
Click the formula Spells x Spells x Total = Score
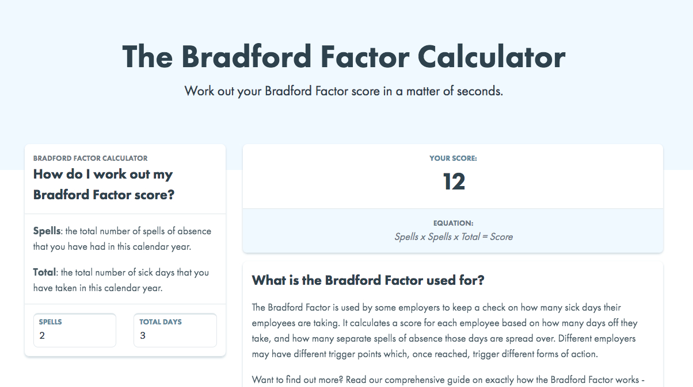coord(453,237)
